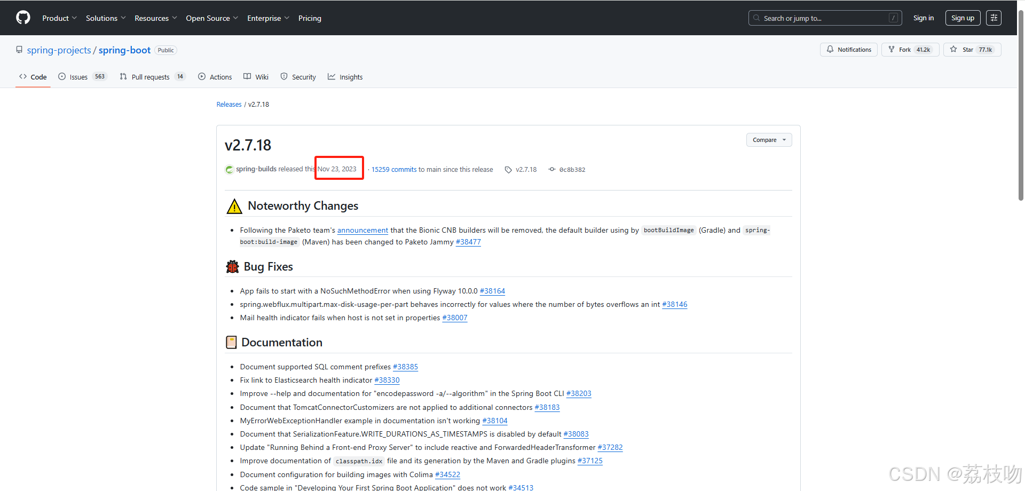1025x491 pixels.
Task: Click the Notifications bell button
Action: click(848, 50)
